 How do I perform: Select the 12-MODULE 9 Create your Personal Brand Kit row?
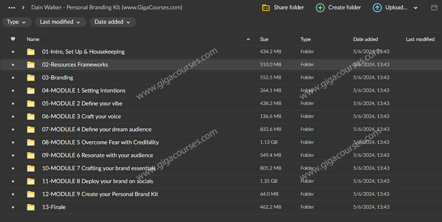100,194
